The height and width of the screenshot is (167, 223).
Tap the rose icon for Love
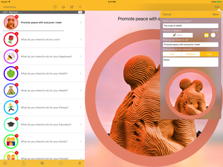pos(11,40)
